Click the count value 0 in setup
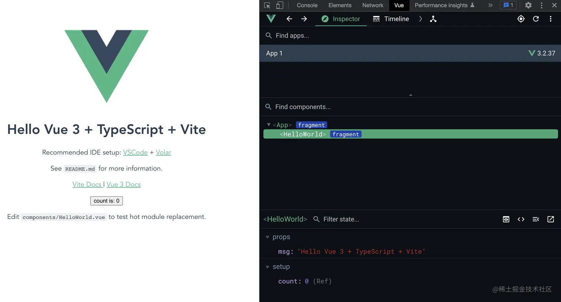561x302 pixels. click(x=306, y=281)
